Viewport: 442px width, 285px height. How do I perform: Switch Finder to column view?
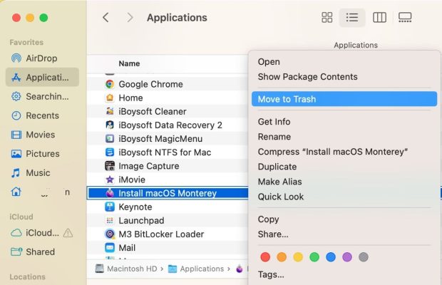[379, 18]
